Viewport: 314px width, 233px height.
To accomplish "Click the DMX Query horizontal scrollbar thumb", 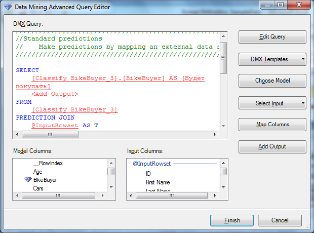I will click(50, 134).
